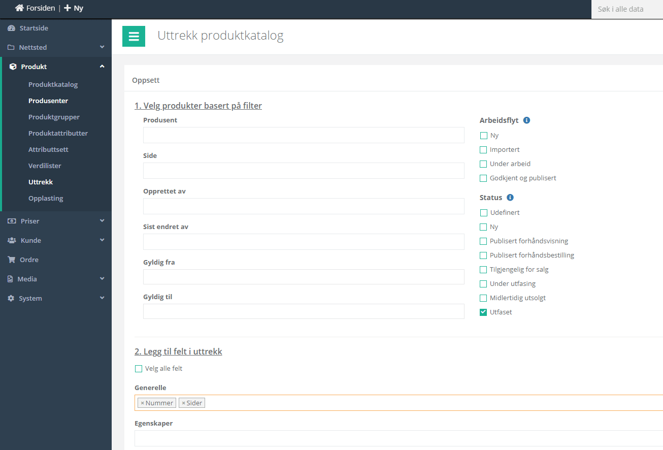
Task: Click the Startside dashboard icon
Action: click(11, 28)
